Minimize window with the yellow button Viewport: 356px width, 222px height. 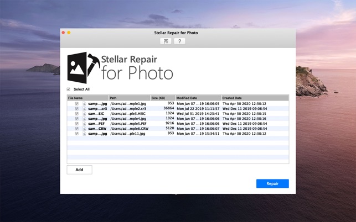point(69,33)
